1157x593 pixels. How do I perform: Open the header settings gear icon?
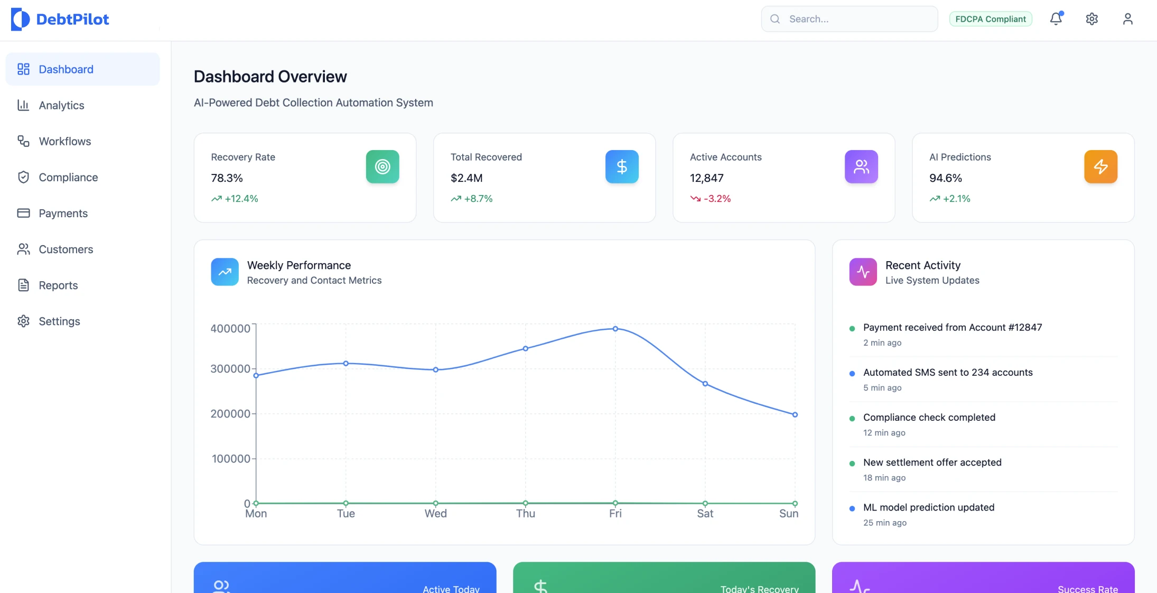[x=1091, y=19]
